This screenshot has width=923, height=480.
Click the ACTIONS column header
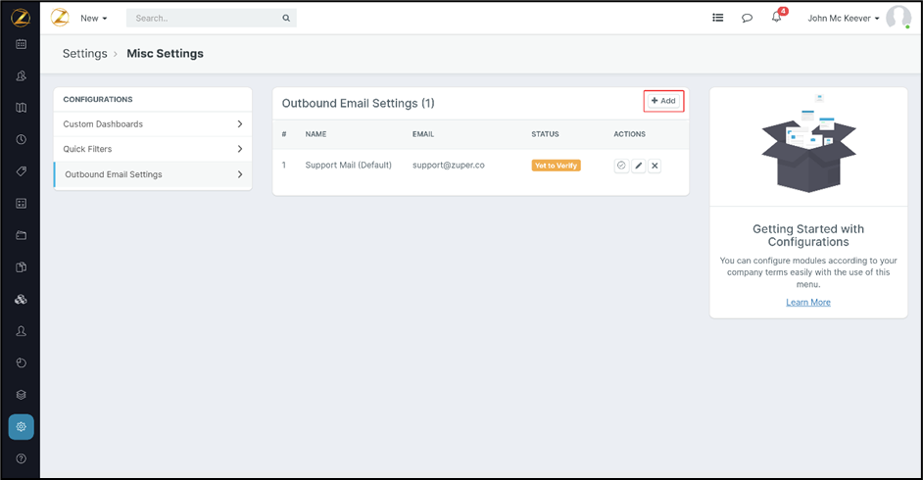tap(629, 134)
